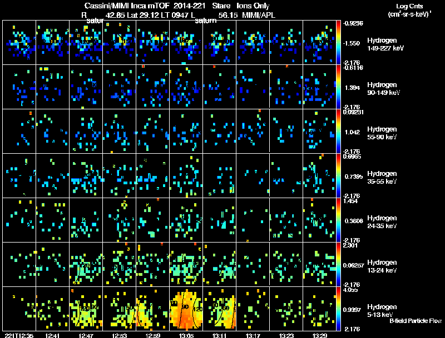Click the 'Log Cnts' colorbar heading
Viewport: 445px width, 338px height.
tap(409, 6)
